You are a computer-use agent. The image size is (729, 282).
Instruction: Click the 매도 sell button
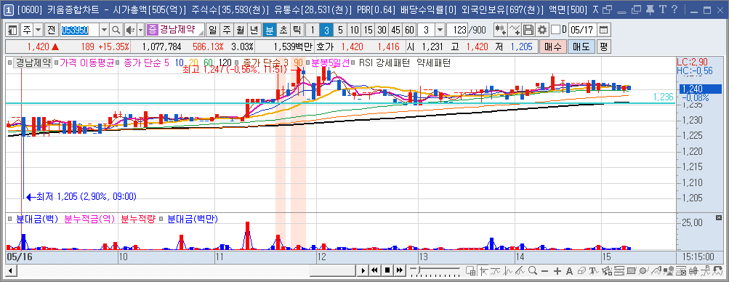tap(581, 47)
